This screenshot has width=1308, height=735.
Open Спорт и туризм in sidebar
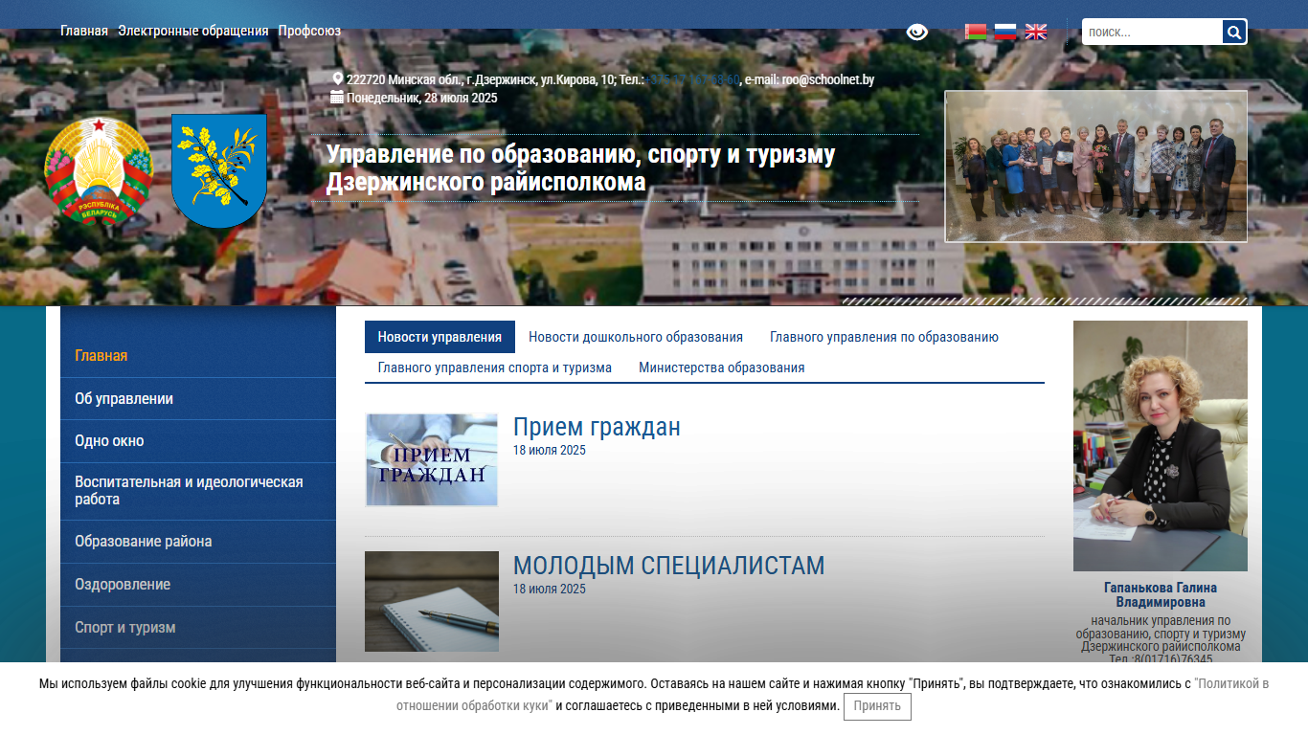[x=198, y=628]
